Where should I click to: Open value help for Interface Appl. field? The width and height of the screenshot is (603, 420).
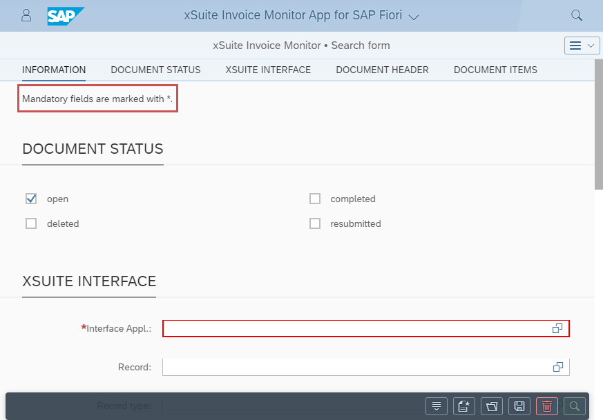click(x=557, y=329)
